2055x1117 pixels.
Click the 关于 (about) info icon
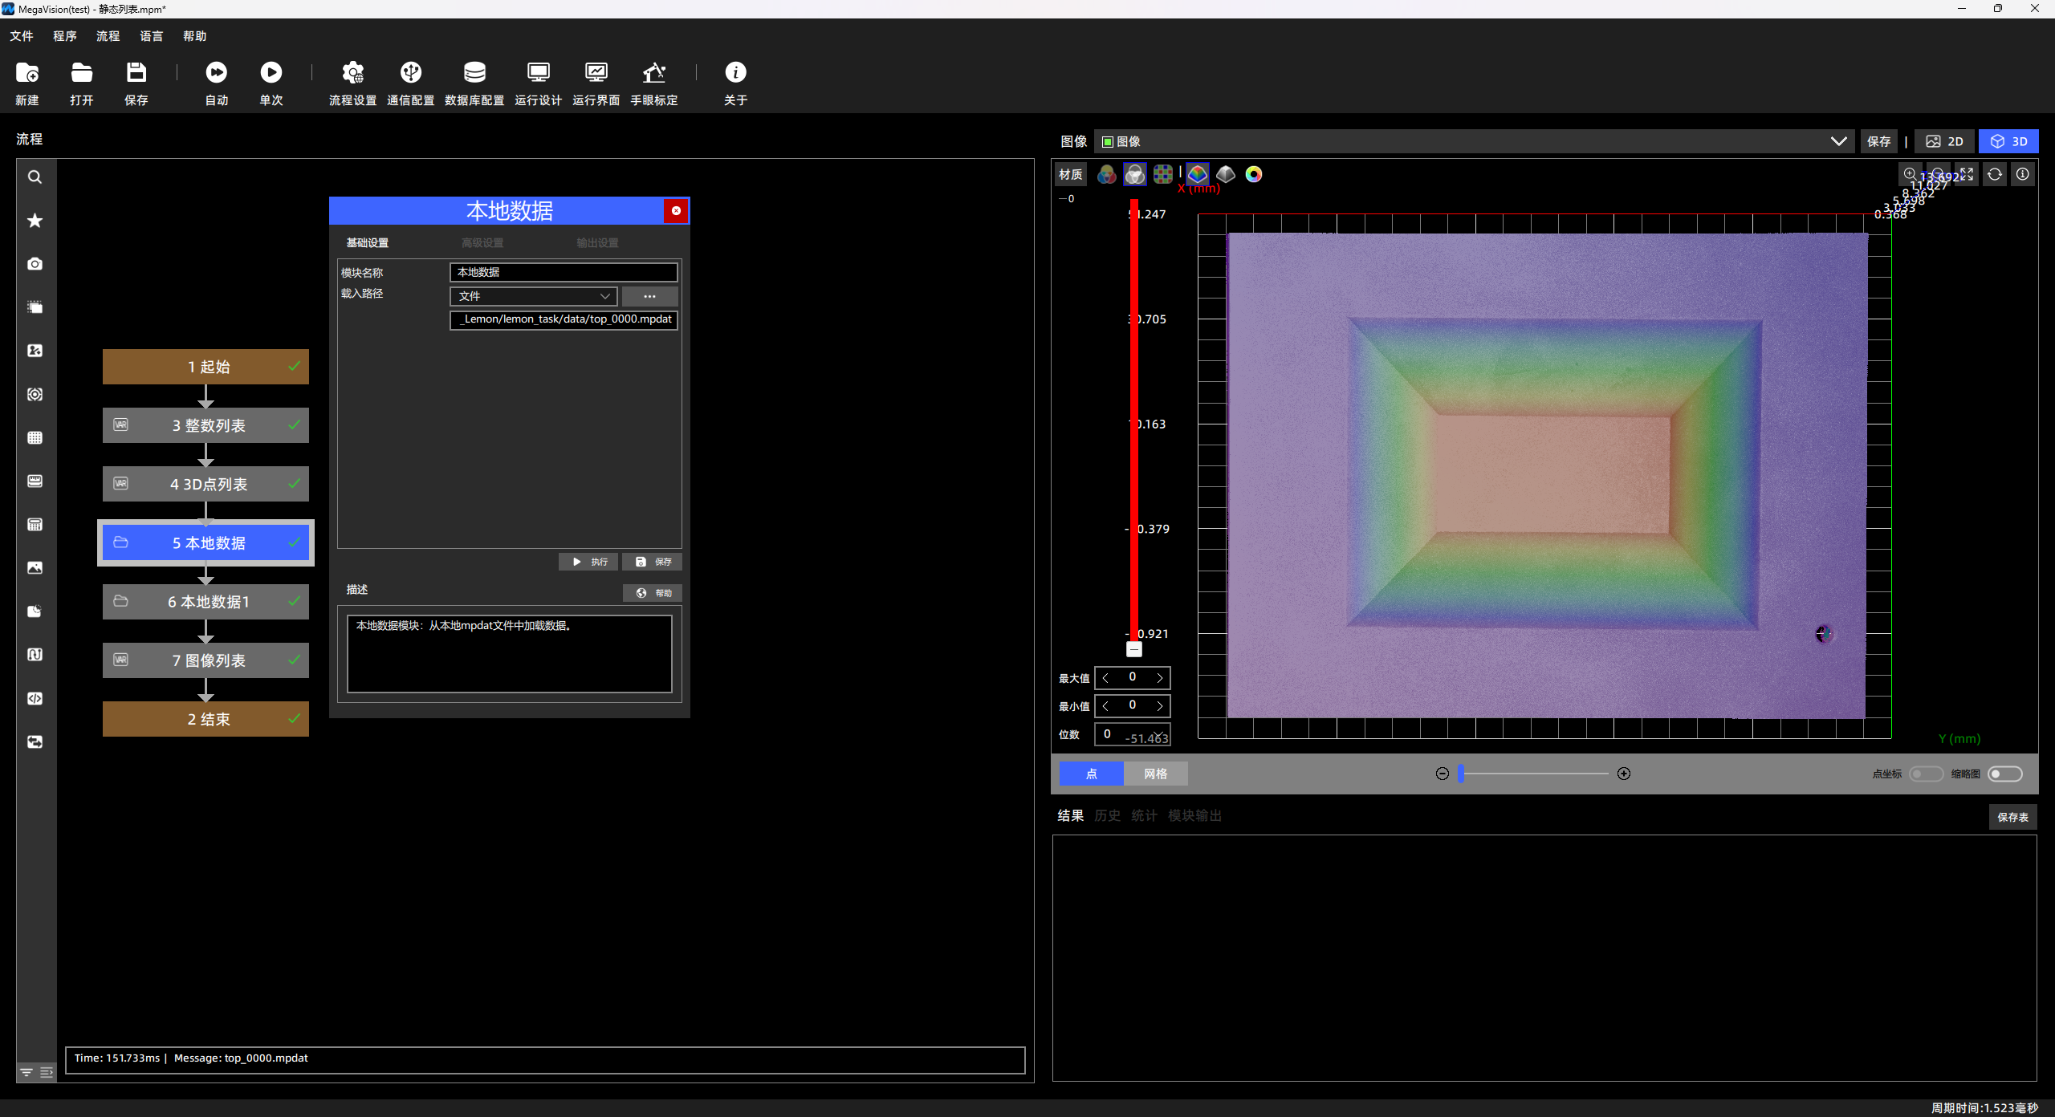click(x=735, y=73)
